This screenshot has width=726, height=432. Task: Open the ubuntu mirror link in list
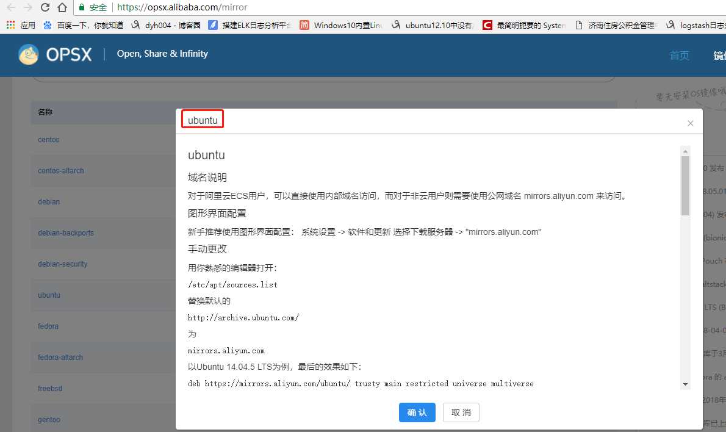pos(49,295)
